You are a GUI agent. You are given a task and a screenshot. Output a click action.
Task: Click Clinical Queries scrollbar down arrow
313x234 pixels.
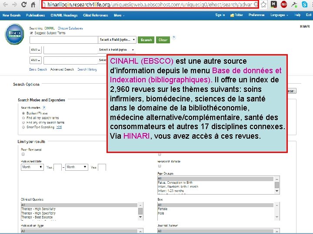click(140, 217)
